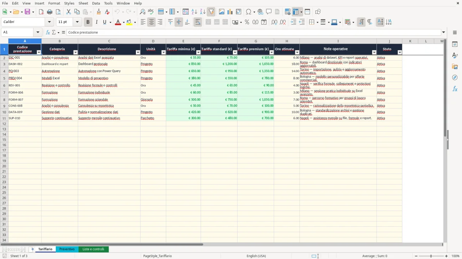The image size is (462, 259).
Task: Open the Format menu
Action: (x=54, y=3)
